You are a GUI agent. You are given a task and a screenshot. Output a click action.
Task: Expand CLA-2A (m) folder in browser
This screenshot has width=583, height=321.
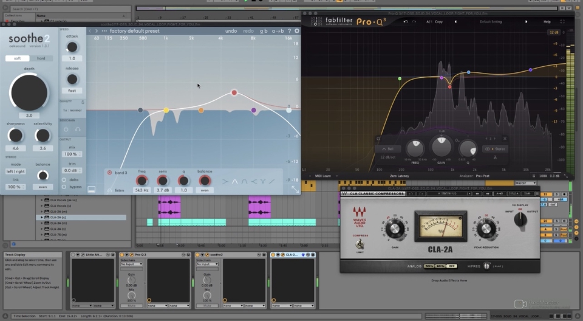pos(42,212)
